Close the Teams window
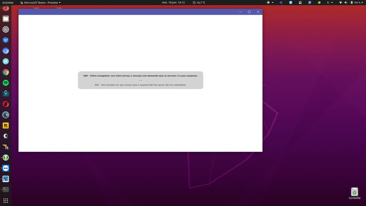This screenshot has height=206, width=366. coord(258,12)
